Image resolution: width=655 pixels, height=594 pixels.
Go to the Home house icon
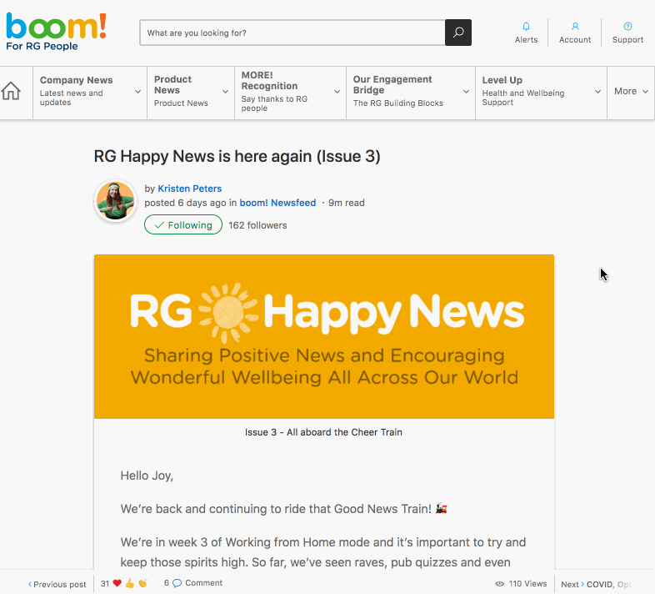click(x=12, y=92)
